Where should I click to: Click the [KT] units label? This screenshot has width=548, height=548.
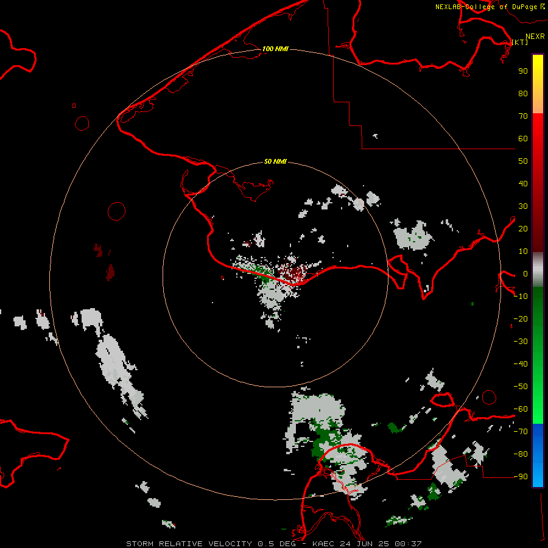tap(520, 42)
